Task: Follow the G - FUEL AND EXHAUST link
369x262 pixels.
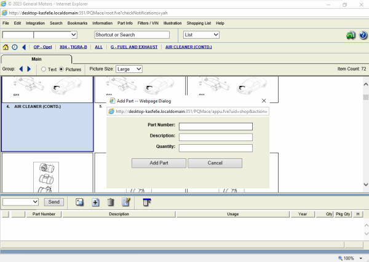Action: tap(134, 47)
